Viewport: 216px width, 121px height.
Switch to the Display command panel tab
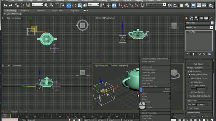tap(206, 18)
